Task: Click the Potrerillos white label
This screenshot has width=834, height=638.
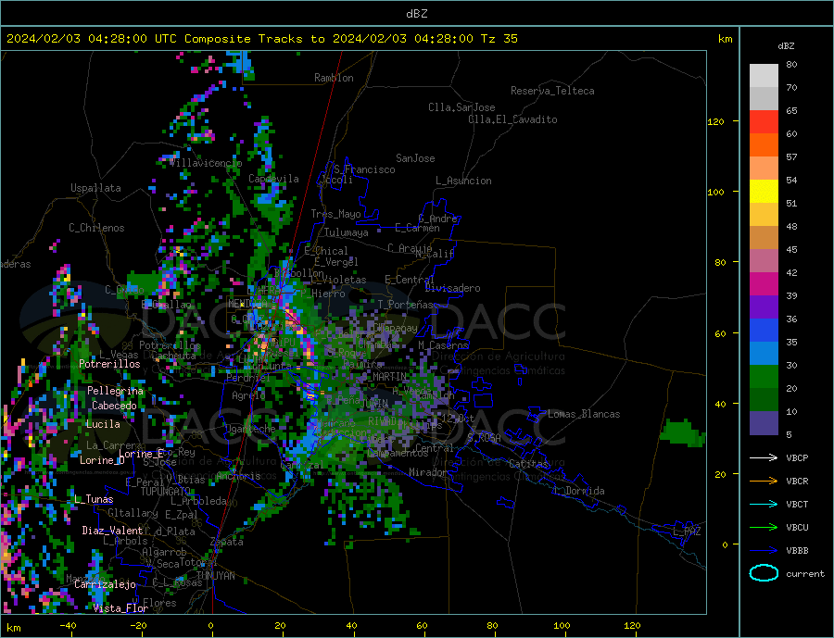Action: 109,364
